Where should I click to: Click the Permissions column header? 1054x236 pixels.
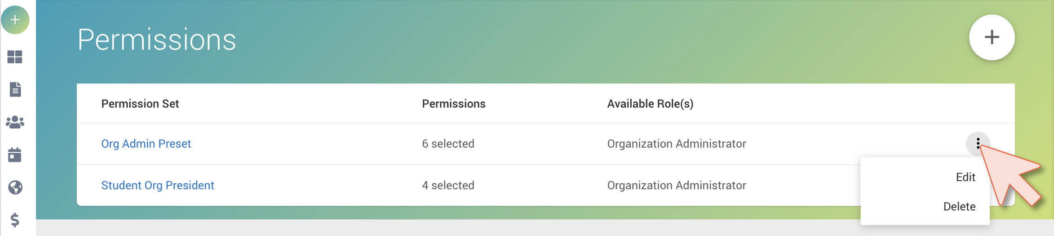coord(454,104)
